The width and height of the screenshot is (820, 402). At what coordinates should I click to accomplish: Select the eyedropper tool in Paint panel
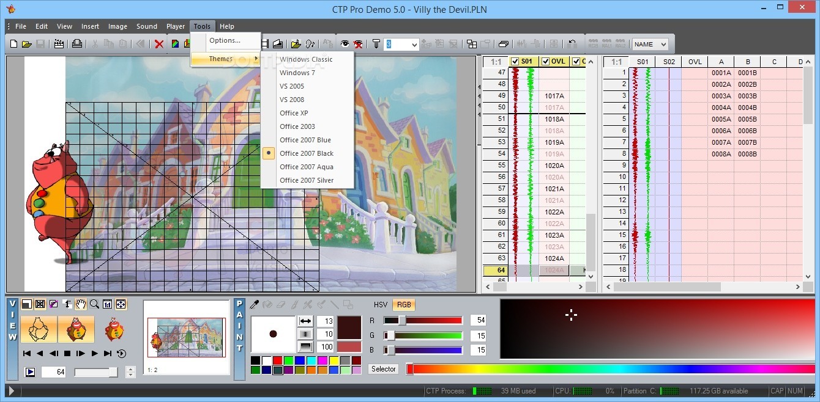click(x=255, y=304)
